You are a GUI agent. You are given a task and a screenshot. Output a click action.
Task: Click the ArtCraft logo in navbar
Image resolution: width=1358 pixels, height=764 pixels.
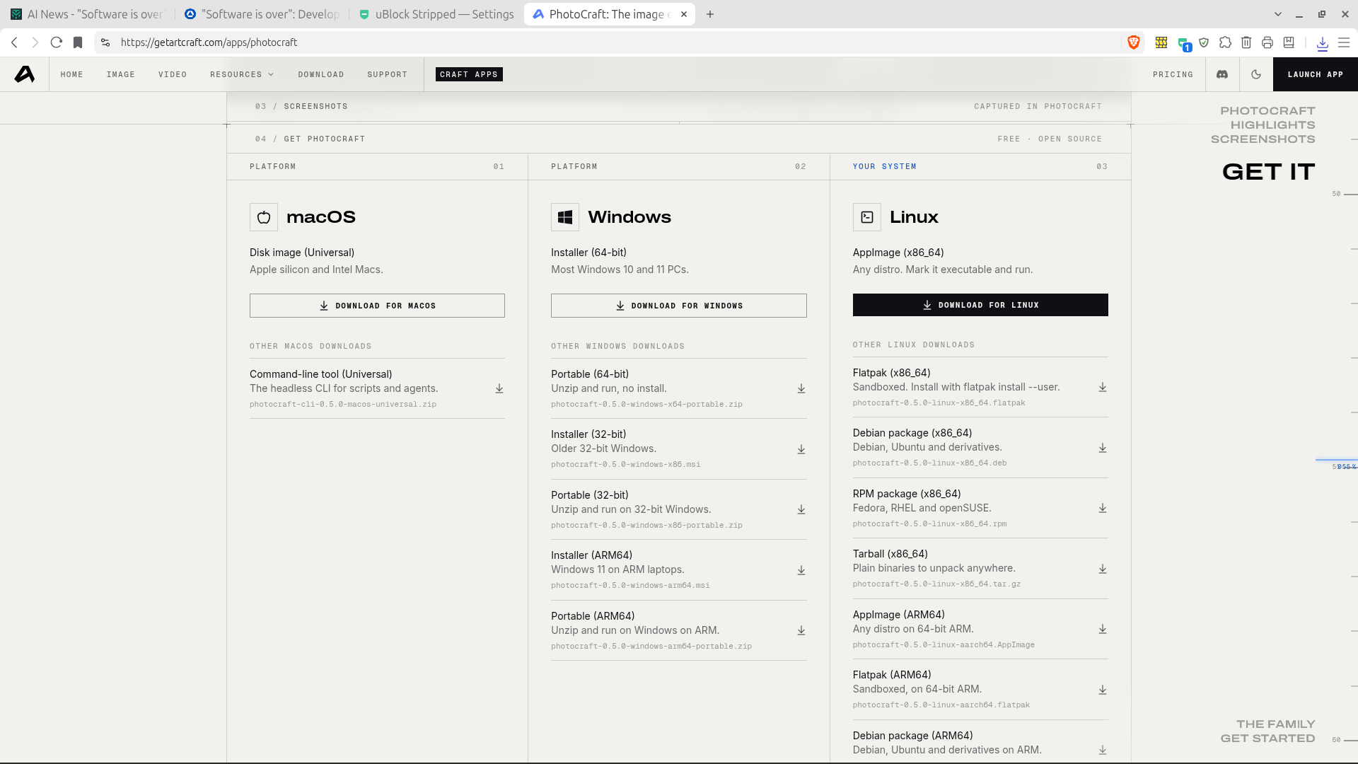25,74
